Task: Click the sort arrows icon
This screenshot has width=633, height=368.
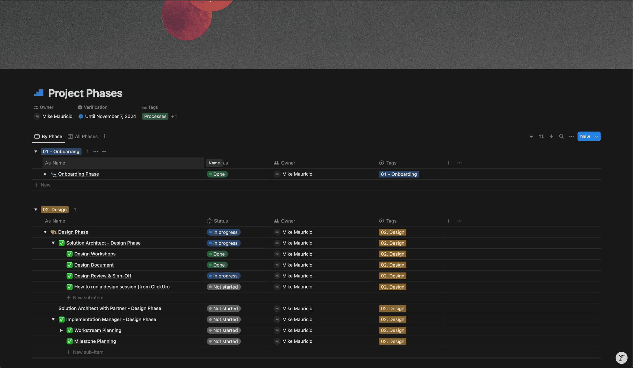Action: click(541, 136)
